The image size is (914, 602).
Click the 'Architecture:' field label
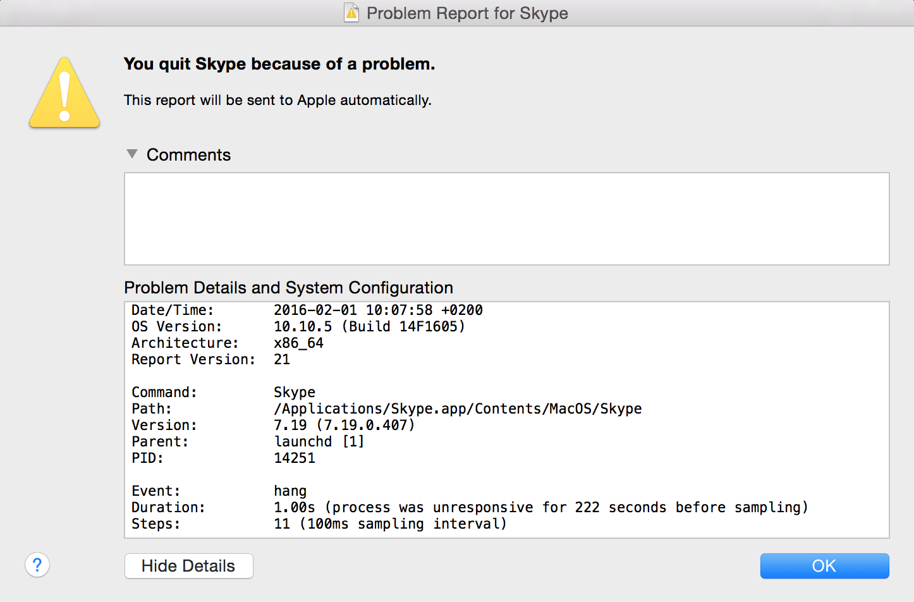[185, 343]
